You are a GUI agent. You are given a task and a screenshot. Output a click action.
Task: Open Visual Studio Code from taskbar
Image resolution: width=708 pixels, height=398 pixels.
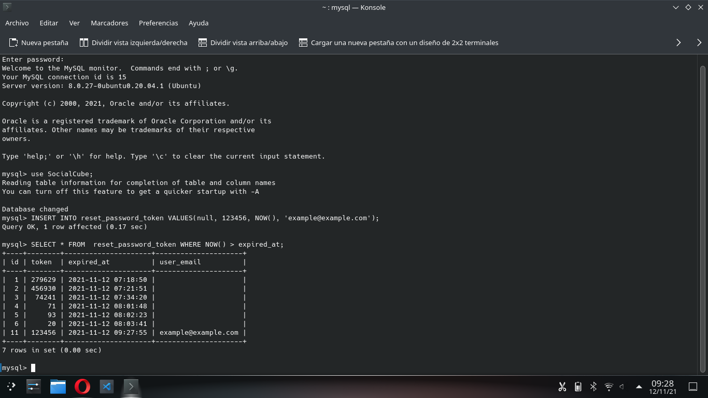106,387
